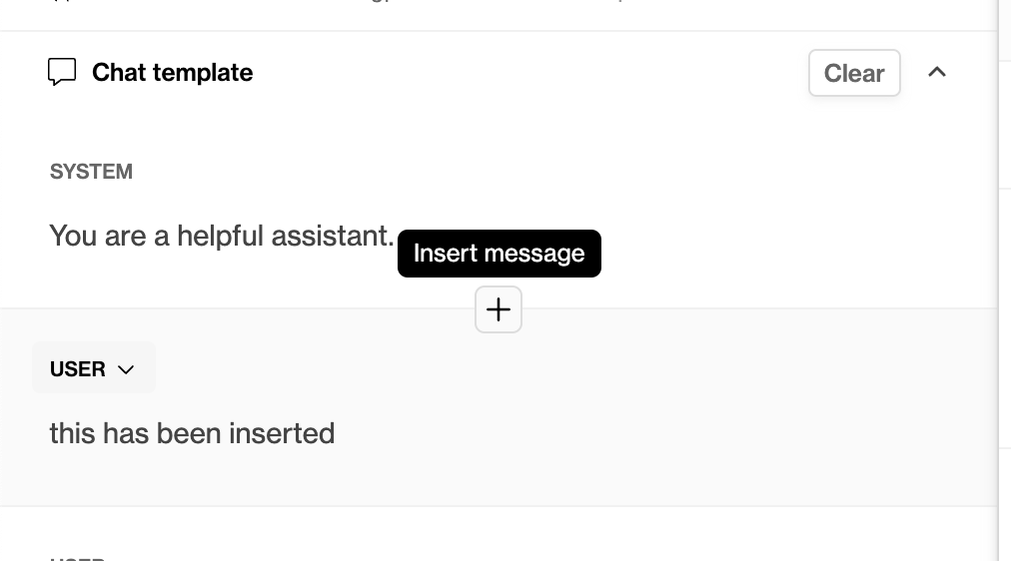Click the word 'helpful' in the system message

click(220, 236)
